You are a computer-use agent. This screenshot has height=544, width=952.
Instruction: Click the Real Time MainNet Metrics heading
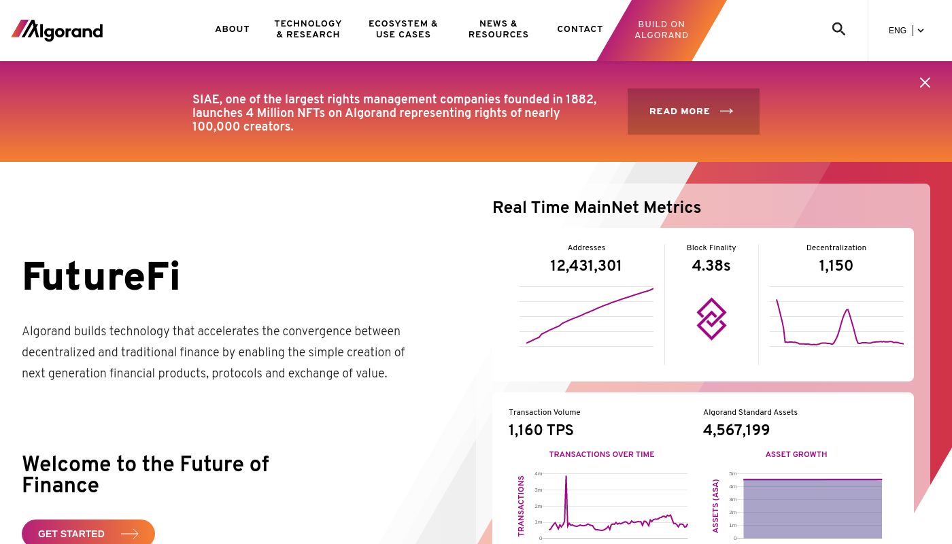click(x=596, y=207)
